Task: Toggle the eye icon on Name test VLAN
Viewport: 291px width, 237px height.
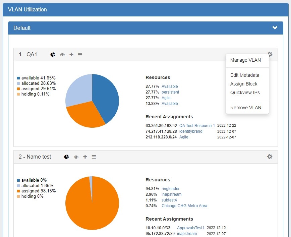Action: pos(76,157)
